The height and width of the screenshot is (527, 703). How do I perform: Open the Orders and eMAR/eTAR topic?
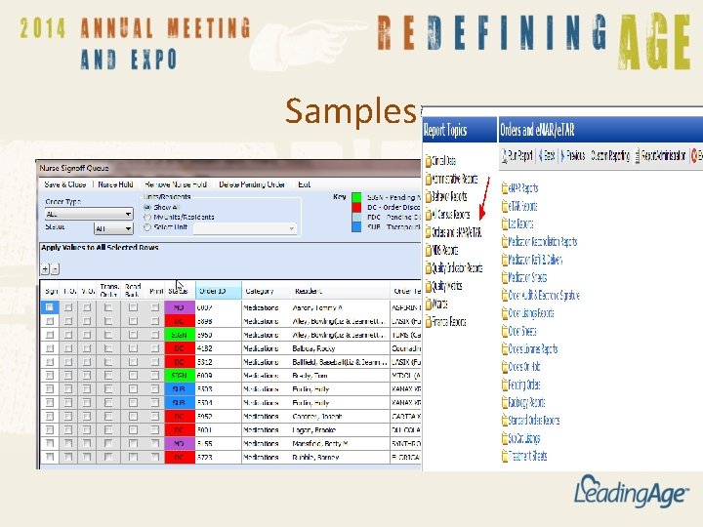pos(456,232)
